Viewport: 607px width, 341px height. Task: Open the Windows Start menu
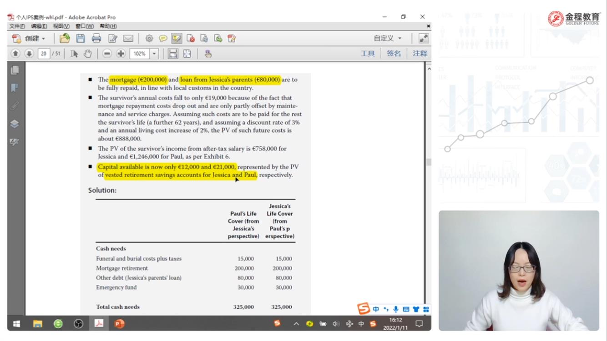coord(17,324)
